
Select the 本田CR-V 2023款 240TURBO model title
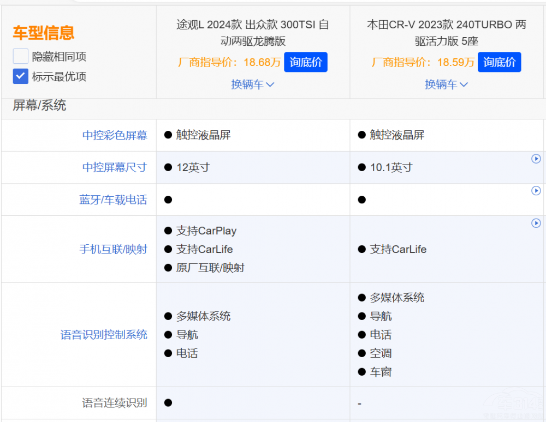pyautogui.click(x=447, y=33)
